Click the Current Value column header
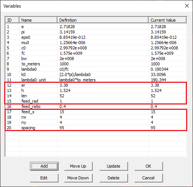 pyautogui.click(x=168, y=20)
